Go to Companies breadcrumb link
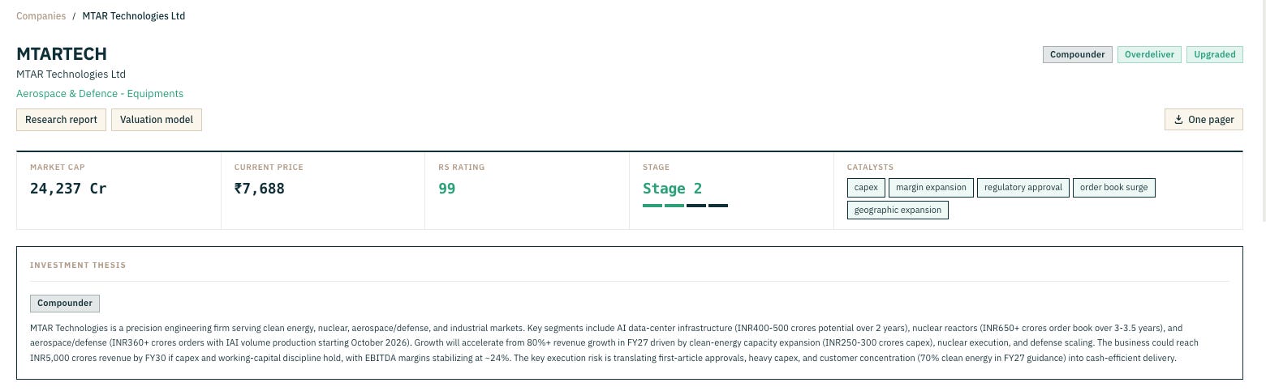 (x=41, y=16)
